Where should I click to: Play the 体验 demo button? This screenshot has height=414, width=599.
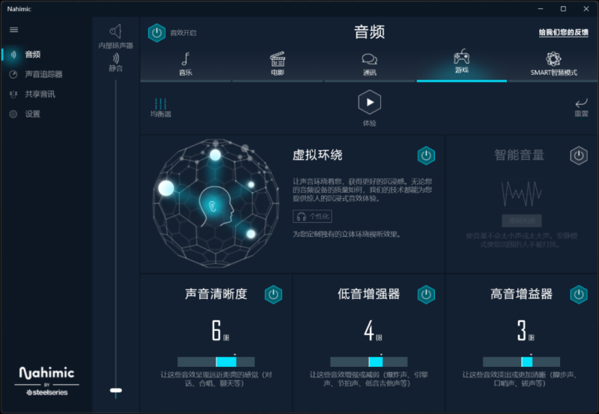pos(369,102)
